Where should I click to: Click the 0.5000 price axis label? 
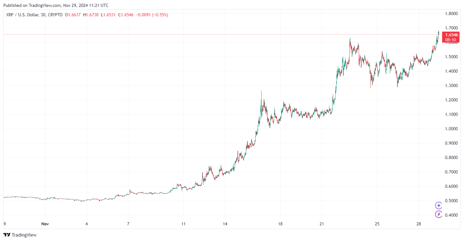(452, 201)
